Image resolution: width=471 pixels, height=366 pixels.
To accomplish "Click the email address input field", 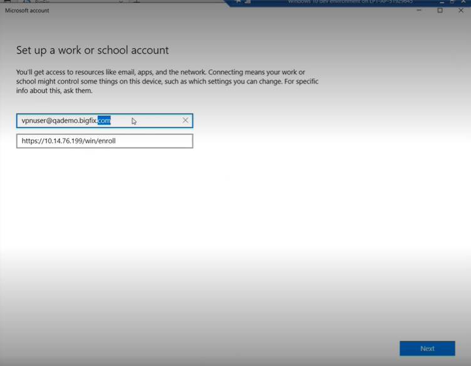I will [x=105, y=120].
